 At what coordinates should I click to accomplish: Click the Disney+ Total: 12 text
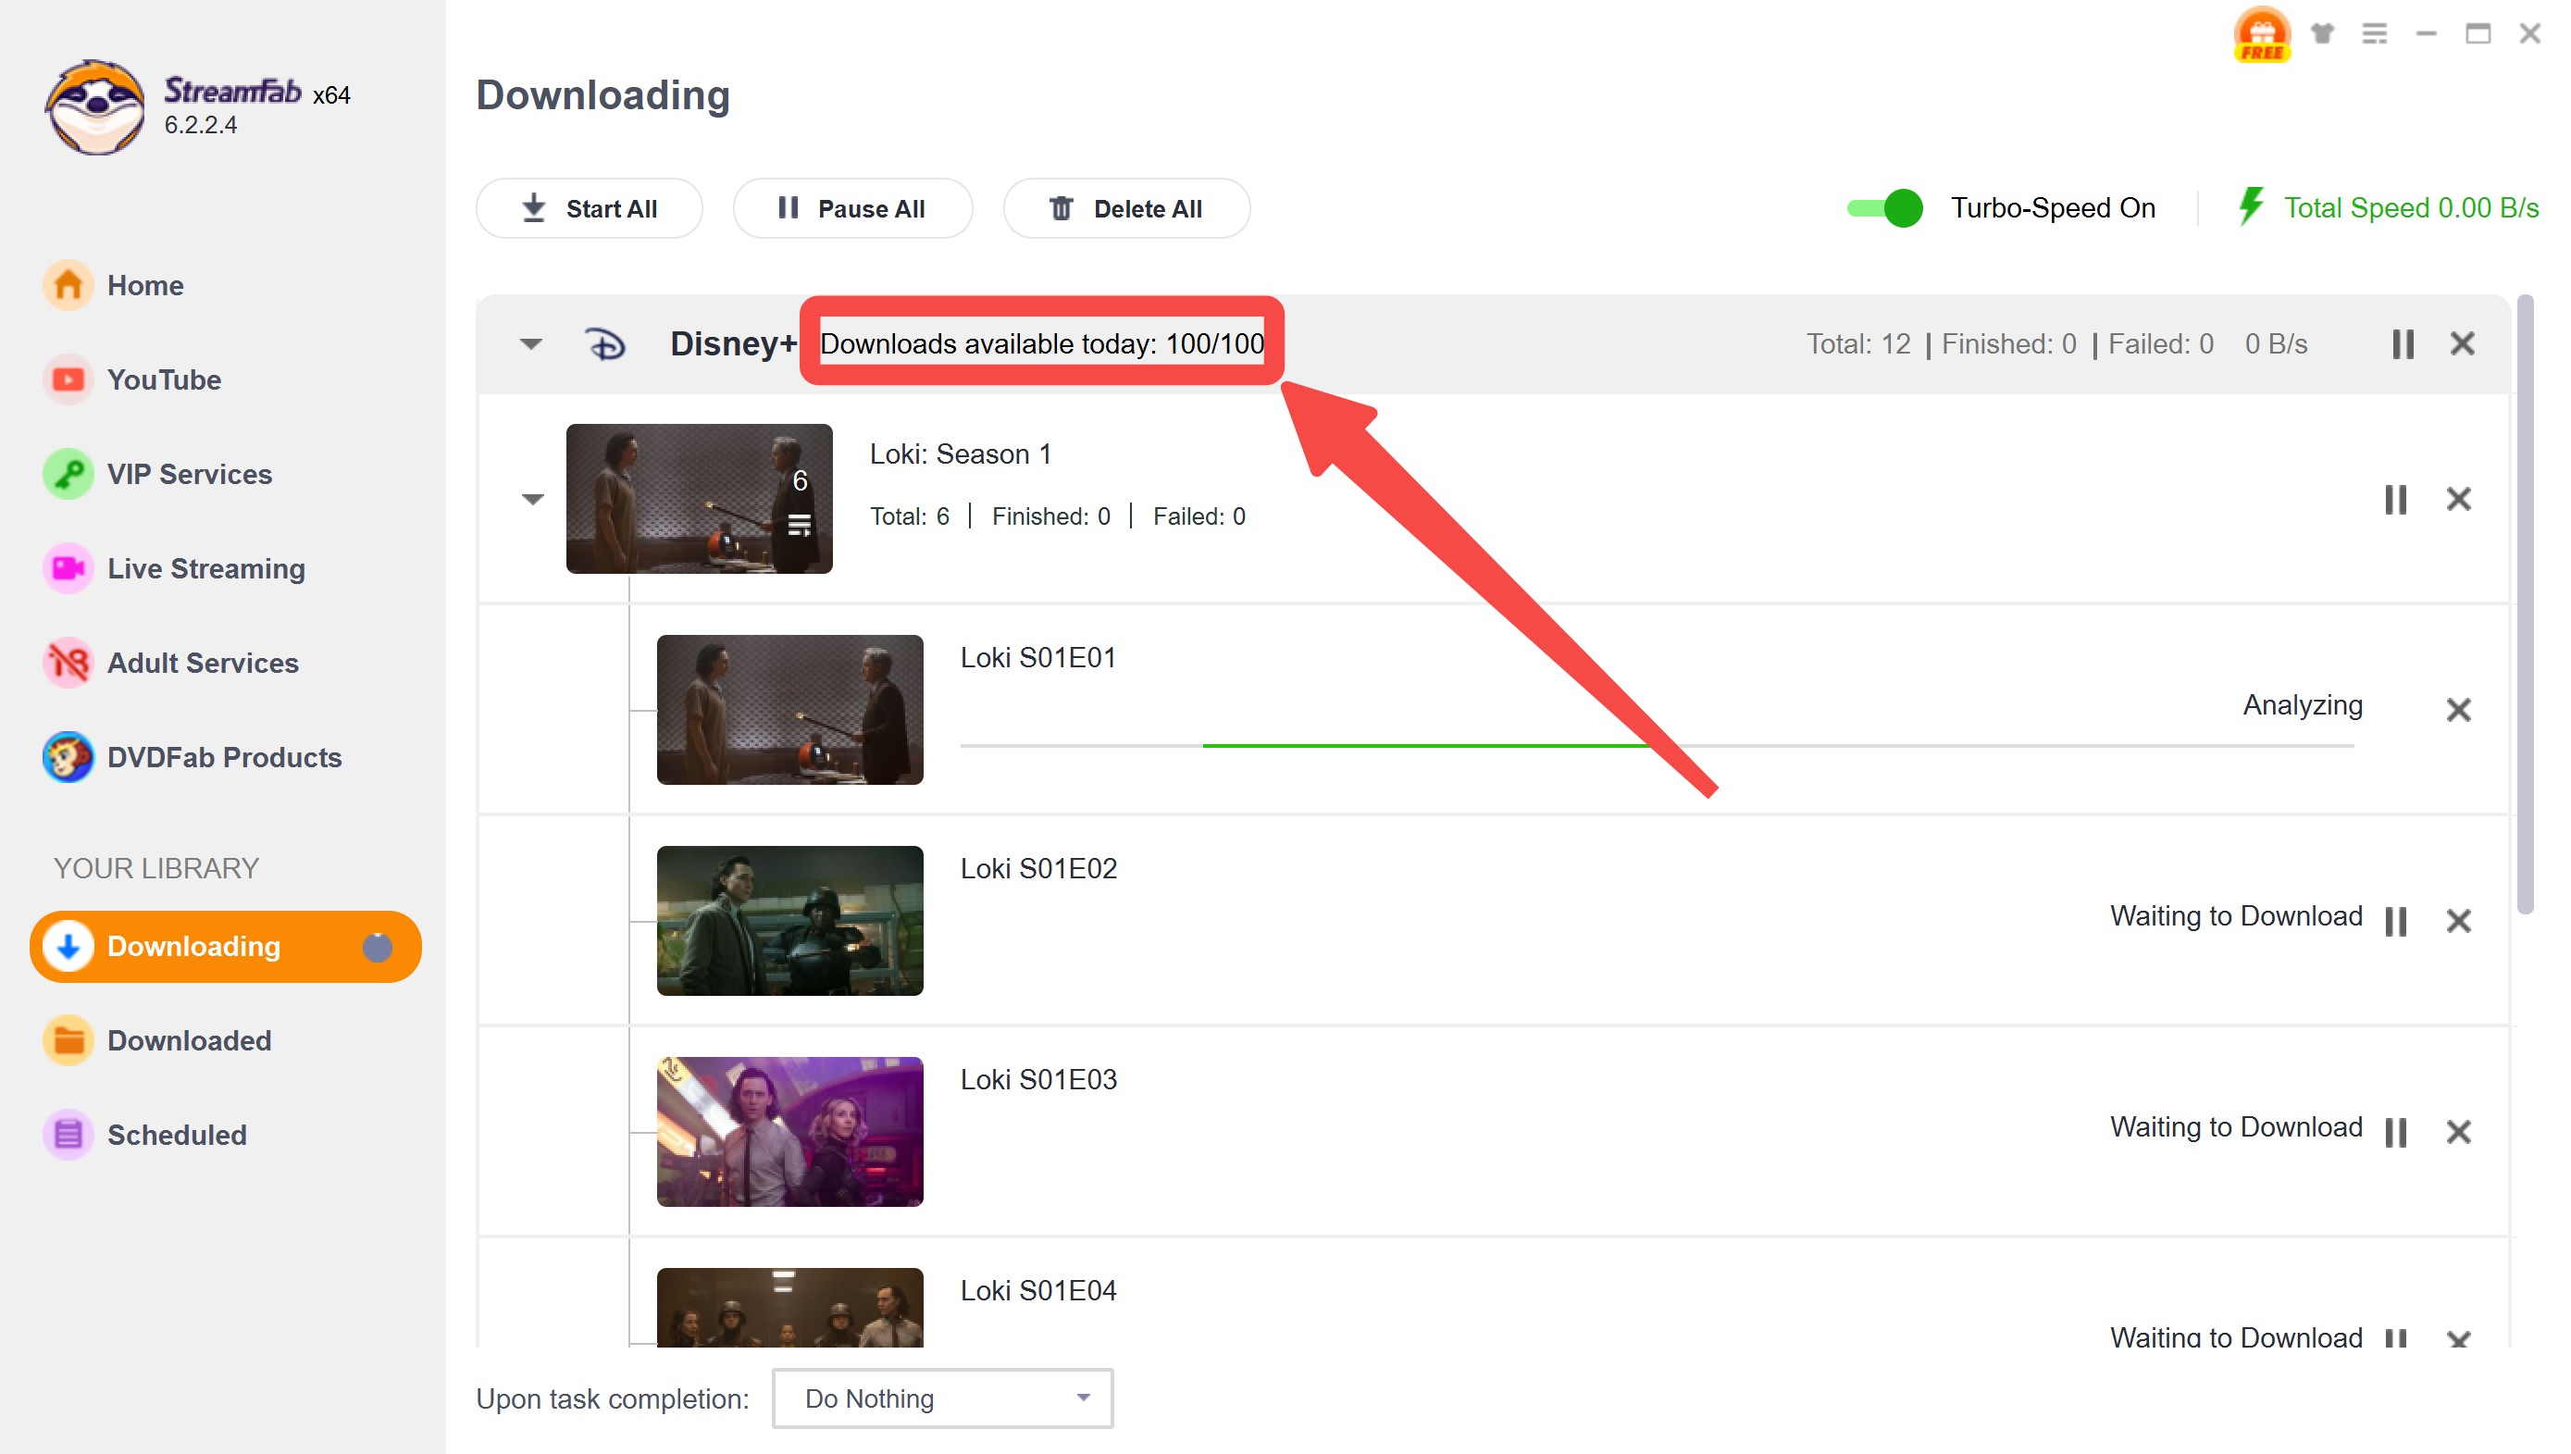pyautogui.click(x=1858, y=343)
